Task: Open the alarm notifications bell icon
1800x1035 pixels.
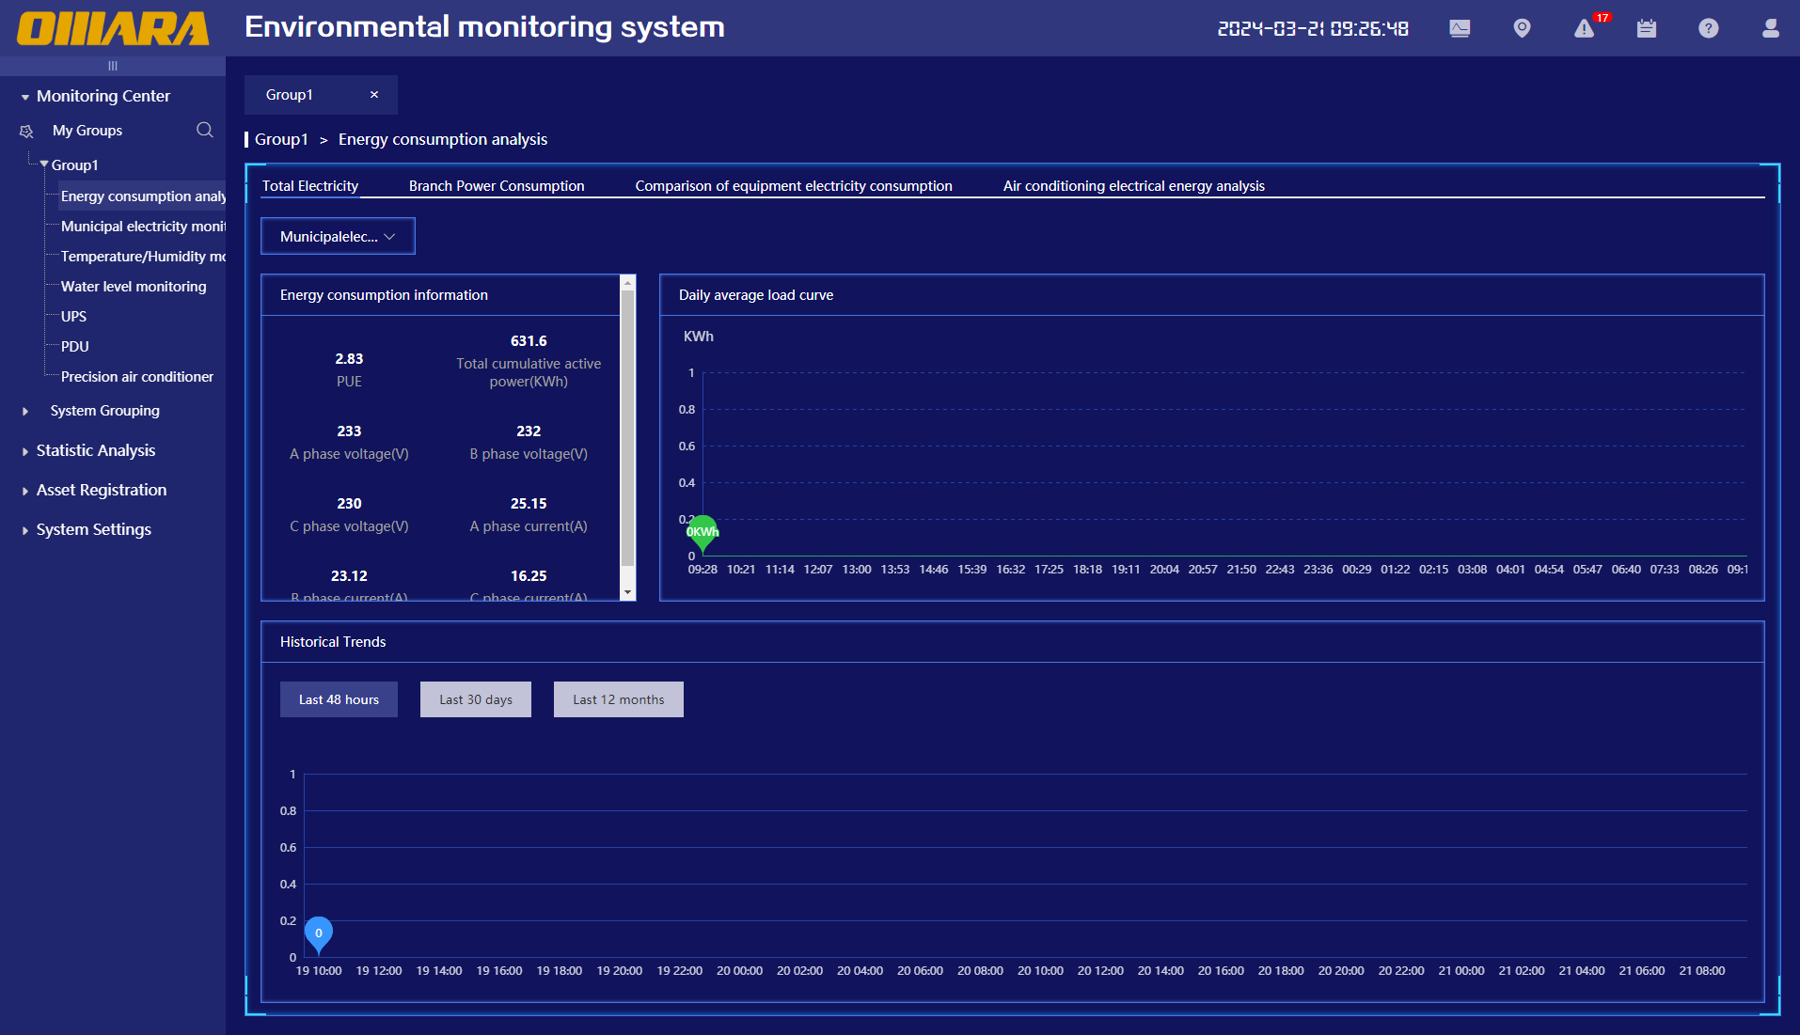Action: point(1585,29)
